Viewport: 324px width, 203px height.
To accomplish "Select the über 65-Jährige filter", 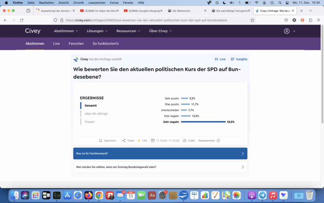I will 96,114.
